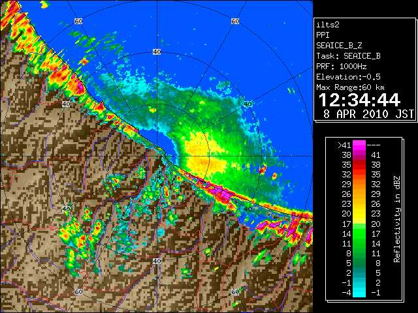Click the '>41' legend label
Viewport: 418px width, 313px height.
tap(344, 145)
